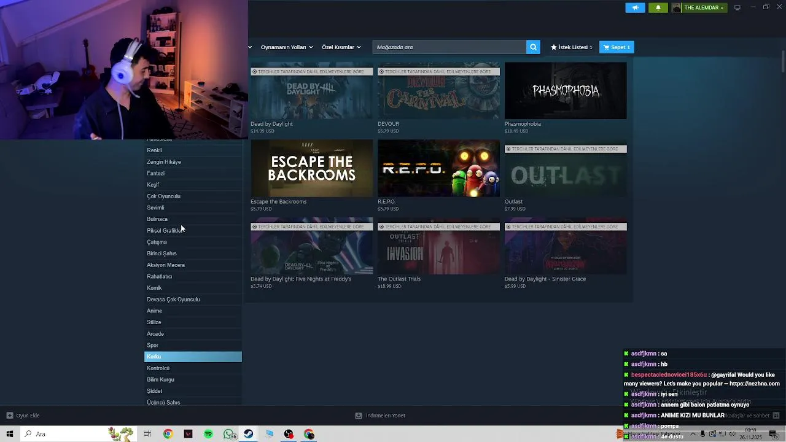Pick the Aksiyon Macera tag
The width and height of the screenshot is (786, 442).
(x=193, y=265)
